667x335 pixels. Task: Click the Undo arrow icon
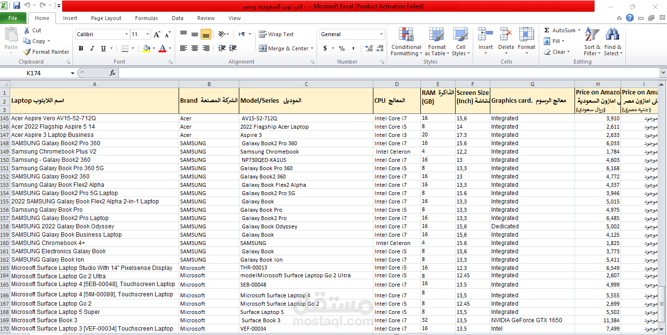pyautogui.click(x=27, y=6)
